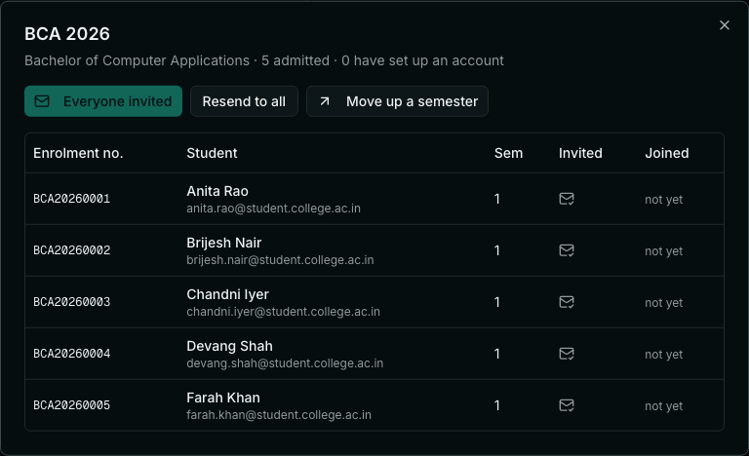Viewport: 749px width, 456px height.
Task: Click email devang.shah@student.college.ac.in
Action: coord(285,362)
